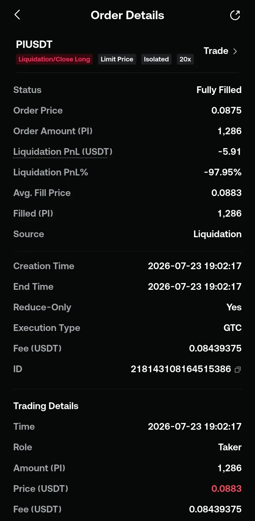Select the Liquidation/Close Long tag
Image resolution: width=255 pixels, height=521 pixels.
coord(54,59)
